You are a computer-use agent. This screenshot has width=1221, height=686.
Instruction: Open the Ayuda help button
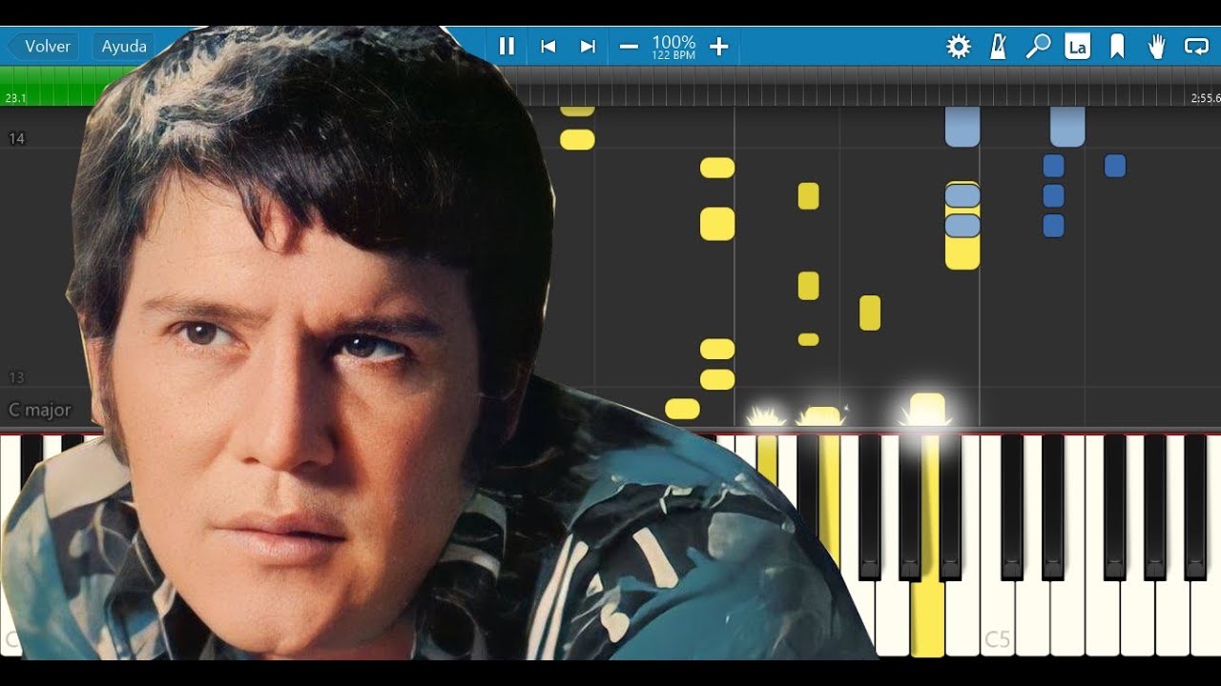[x=123, y=46]
